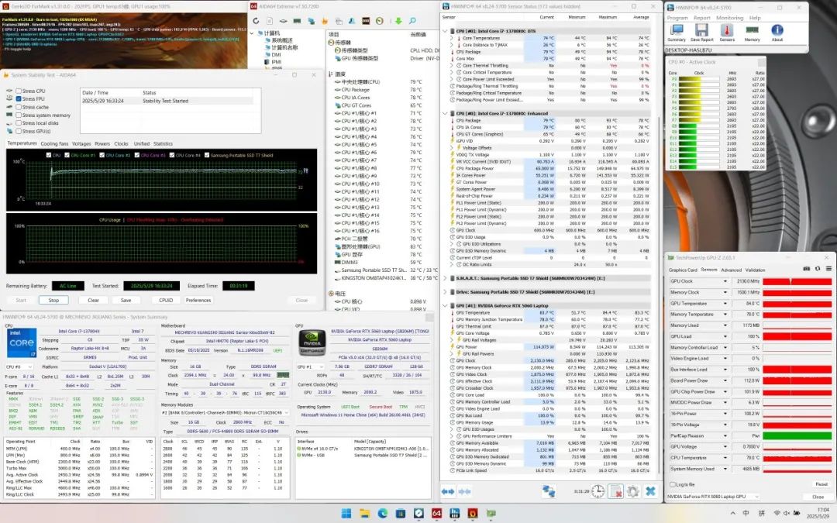Toggle the CPU Core #1 graph checkbox
Screen dimensions: 837x523
(67, 155)
